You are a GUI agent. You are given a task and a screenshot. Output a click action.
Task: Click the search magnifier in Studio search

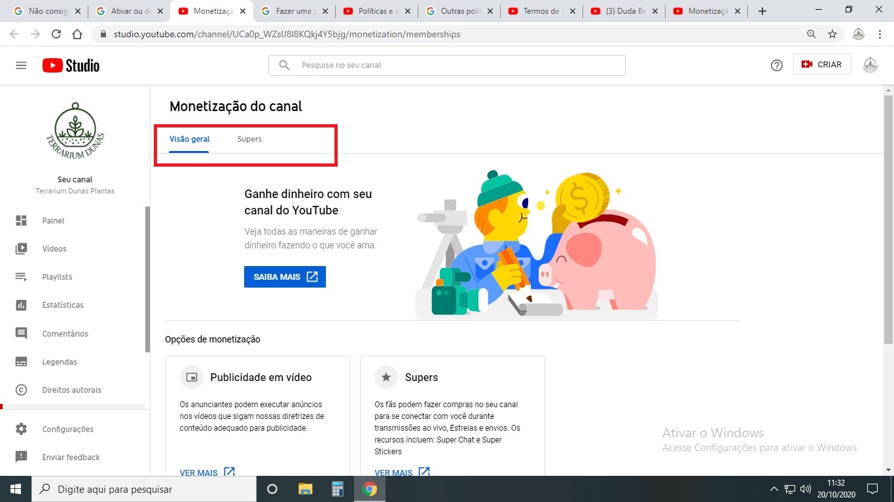(284, 65)
